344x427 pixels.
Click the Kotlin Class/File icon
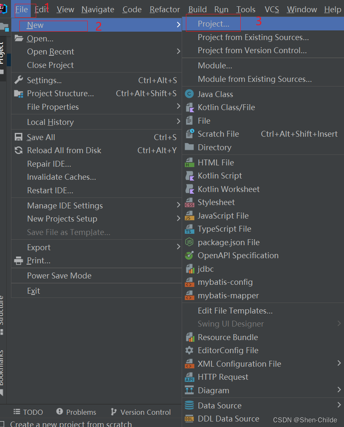click(190, 108)
